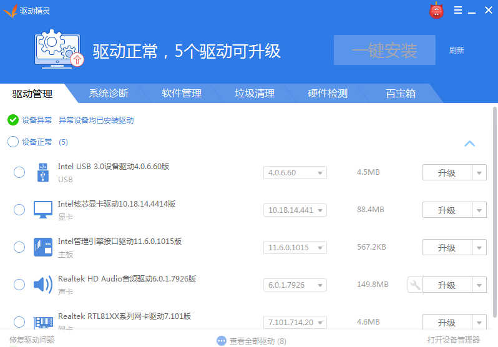Click Realtek HD Audio音频驱动6.0.1.7926版 title
This screenshot has height=347, width=498.
pos(127,279)
